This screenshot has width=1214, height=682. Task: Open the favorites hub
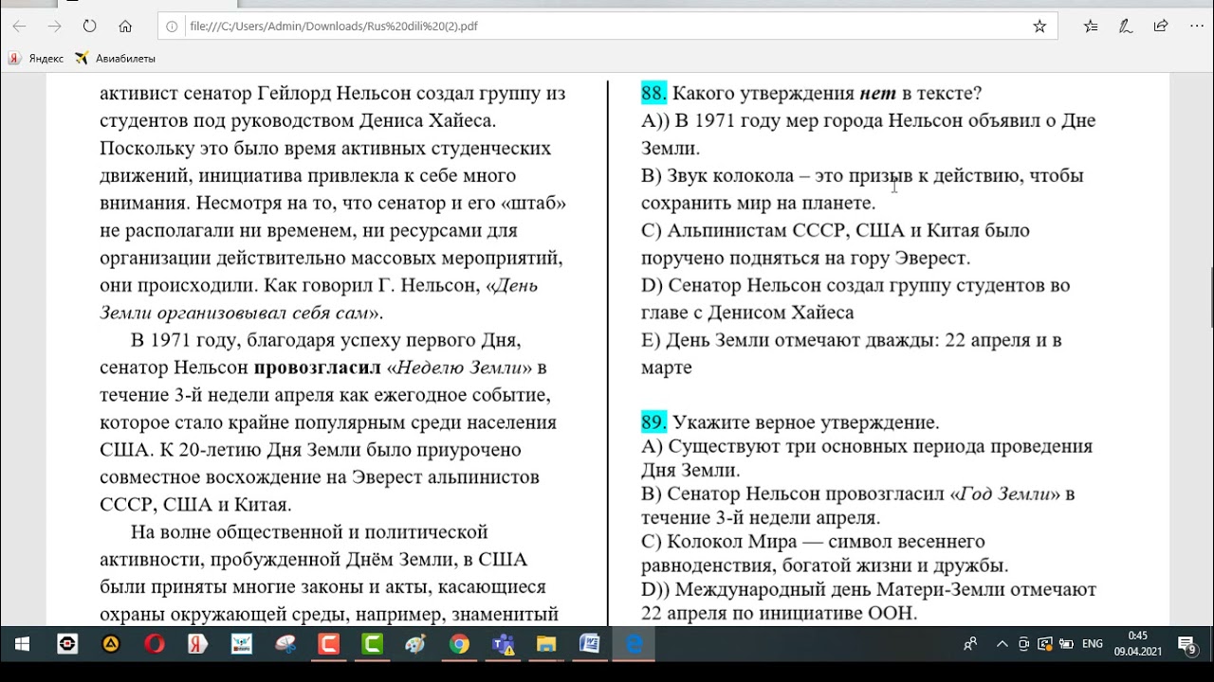point(1091,27)
